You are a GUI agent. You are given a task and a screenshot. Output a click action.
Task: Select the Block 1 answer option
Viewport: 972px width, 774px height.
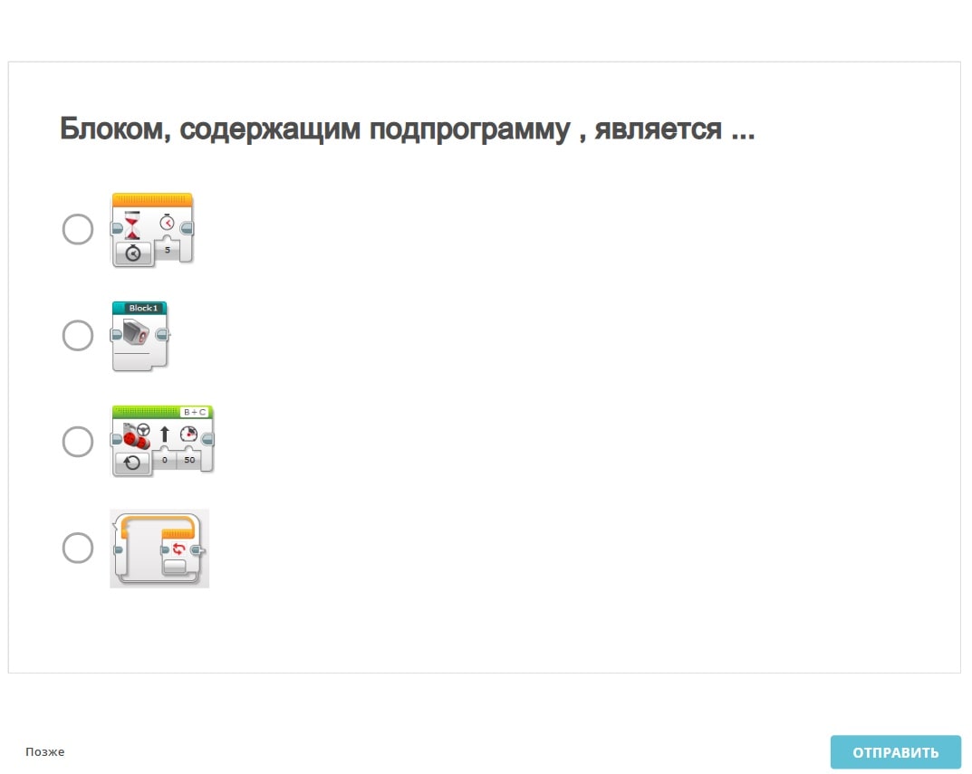78,335
